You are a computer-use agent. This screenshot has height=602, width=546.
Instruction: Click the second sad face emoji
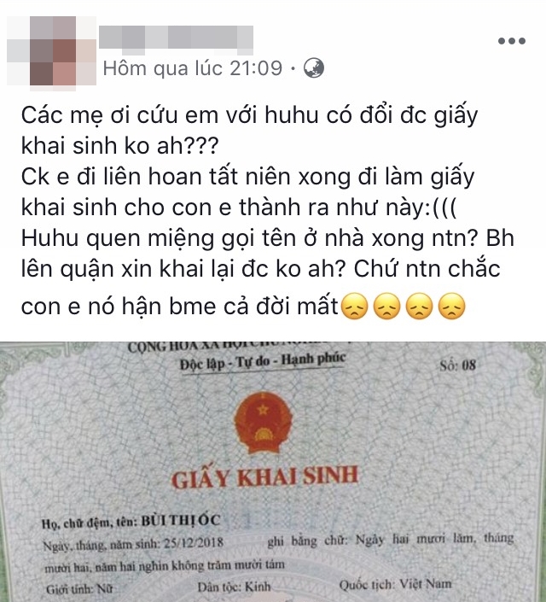(x=386, y=306)
